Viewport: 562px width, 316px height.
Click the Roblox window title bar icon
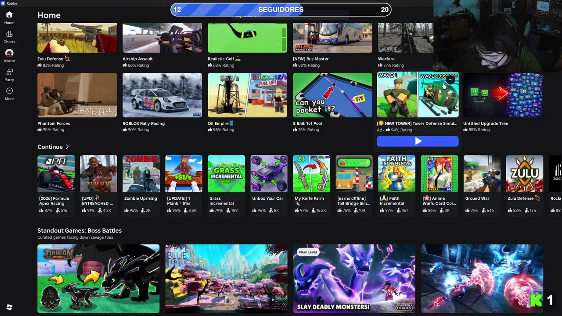3,3
